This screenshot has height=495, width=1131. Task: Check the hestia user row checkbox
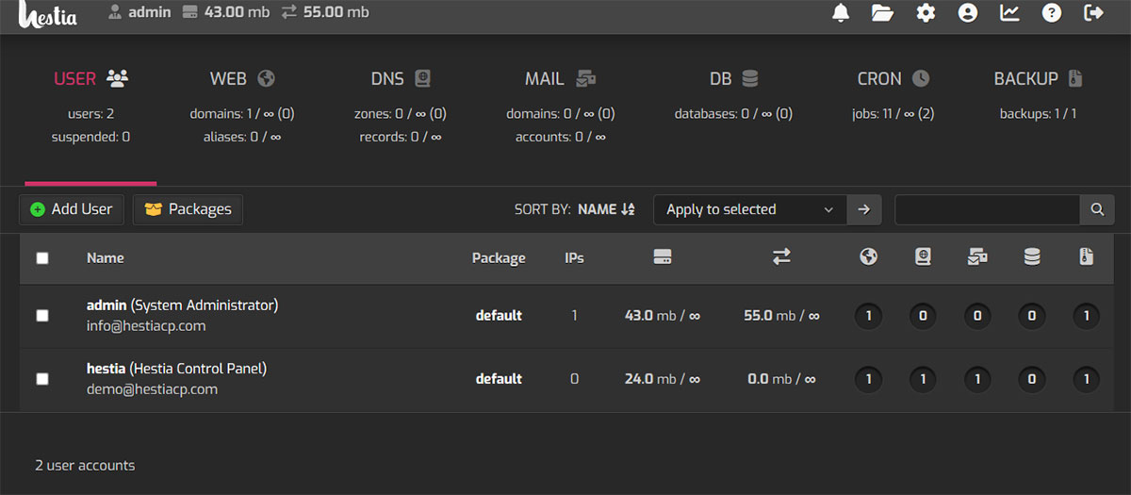coord(42,378)
